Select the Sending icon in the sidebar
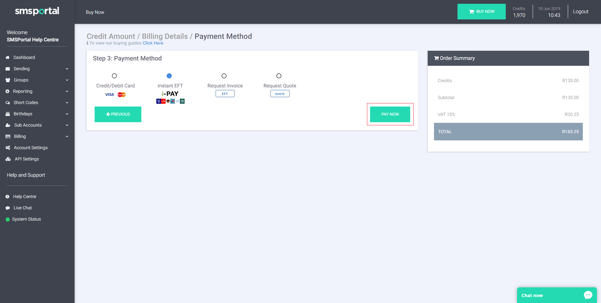 (x=8, y=69)
